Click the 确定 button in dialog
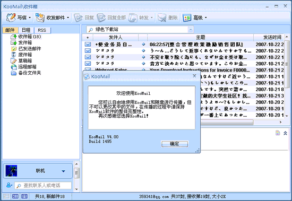292x201 pixels. click(175, 144)
